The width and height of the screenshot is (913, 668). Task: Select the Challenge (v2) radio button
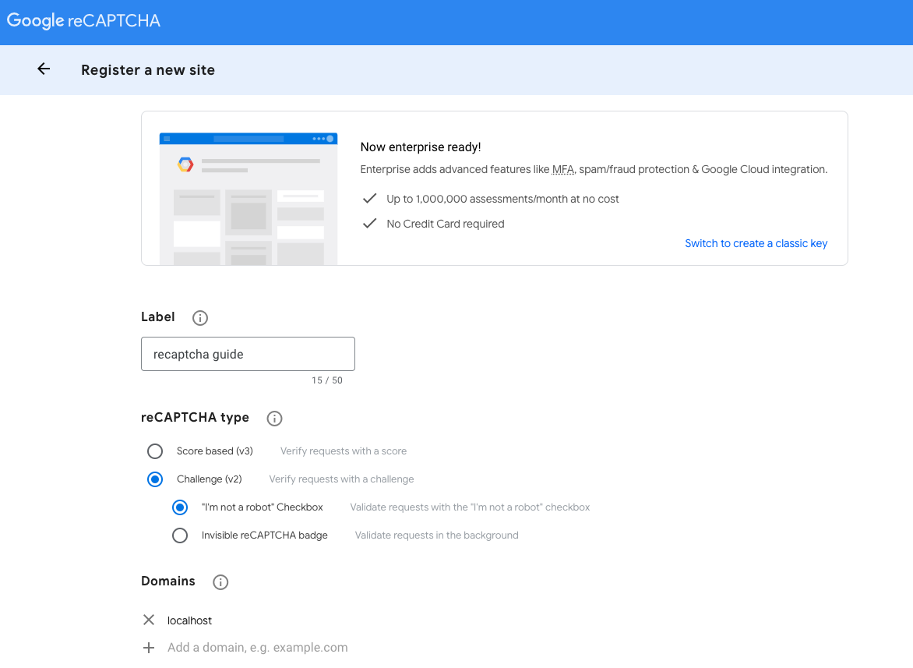pyautogui.click(x=155, y=479)
